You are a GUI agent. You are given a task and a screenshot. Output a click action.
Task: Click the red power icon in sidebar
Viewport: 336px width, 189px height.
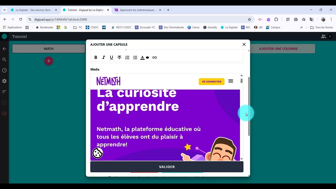pos(4,113)
